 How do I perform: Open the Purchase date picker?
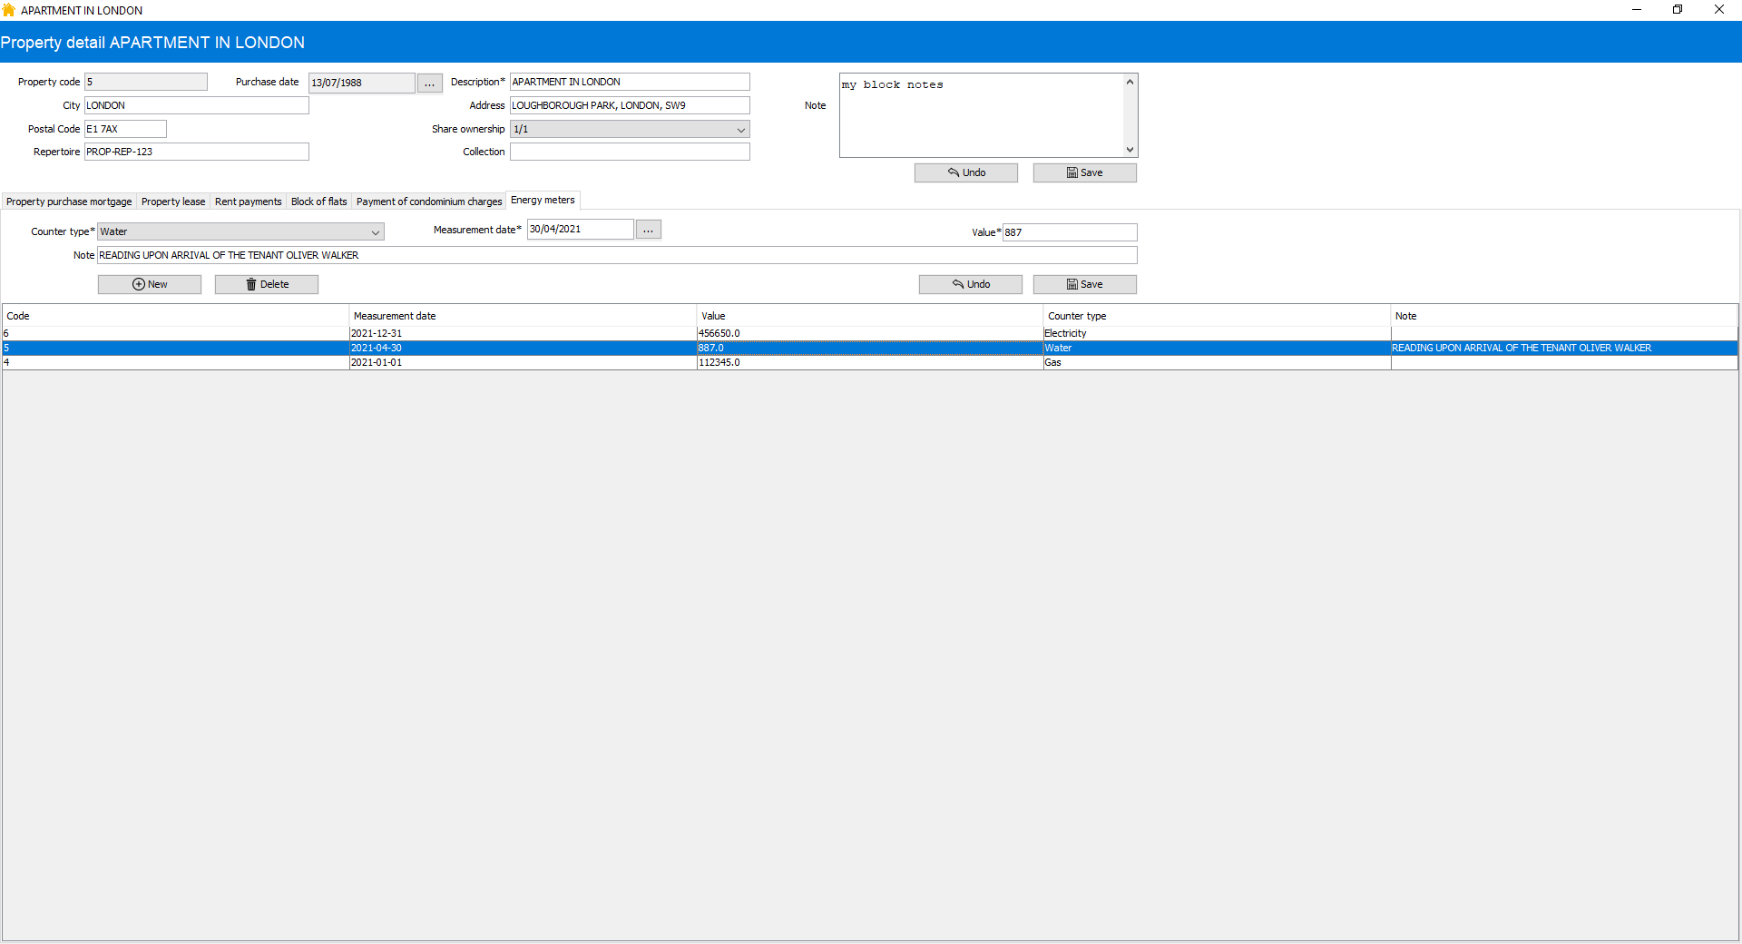pos(429,84)
